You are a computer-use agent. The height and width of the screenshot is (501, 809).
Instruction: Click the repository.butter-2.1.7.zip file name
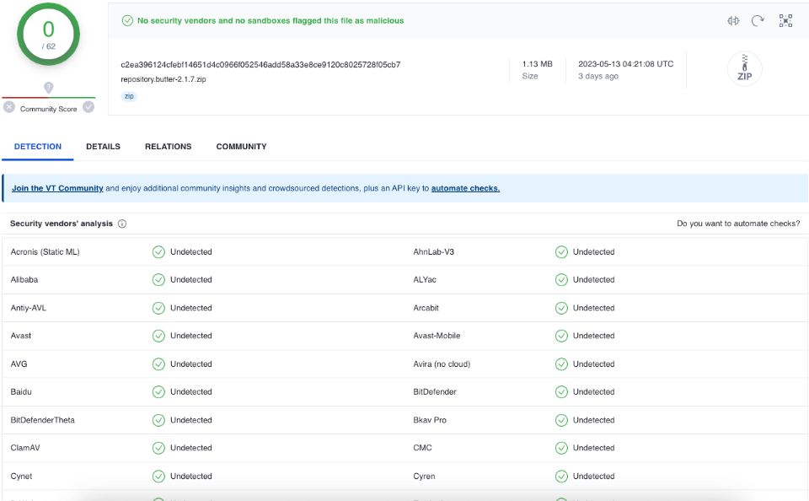click(163, 79)
